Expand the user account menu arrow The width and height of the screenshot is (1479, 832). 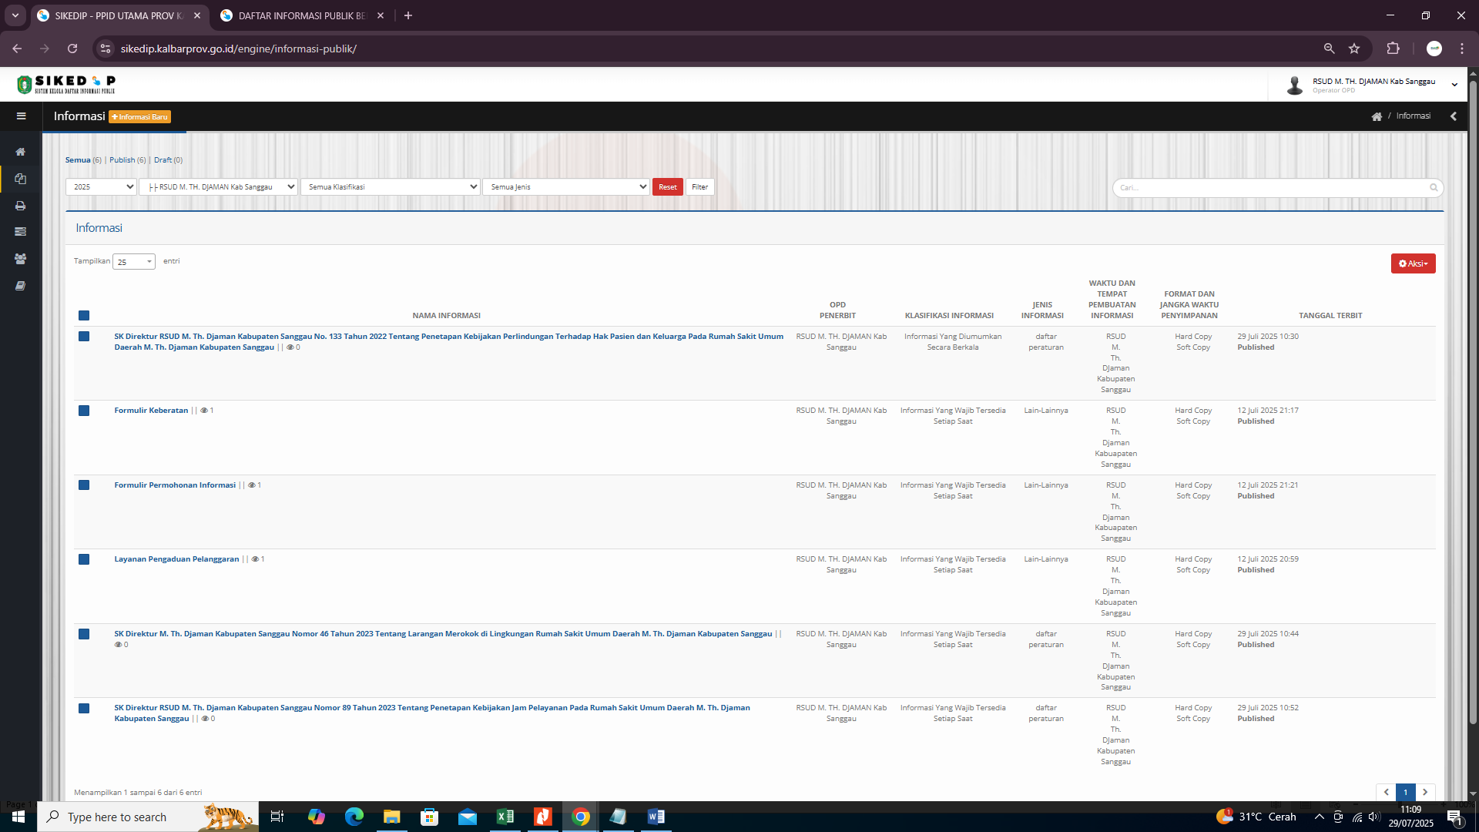point(1454,85)
